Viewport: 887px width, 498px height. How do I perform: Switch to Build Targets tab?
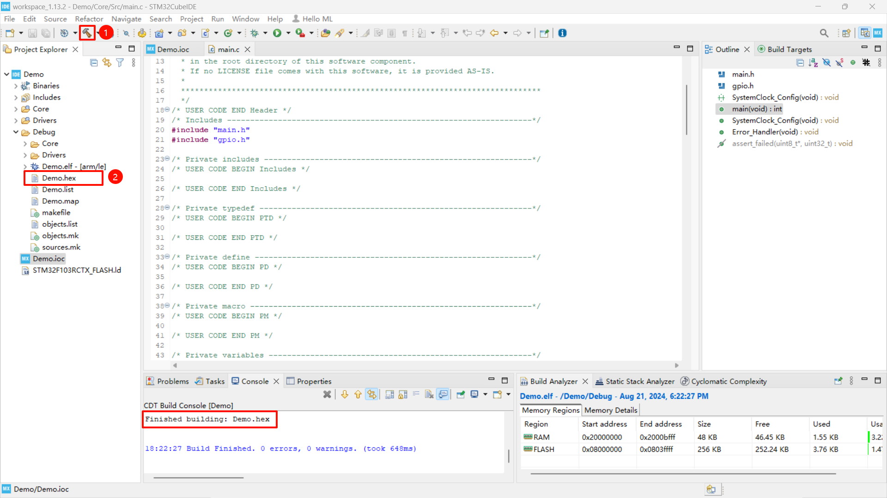(785, 49)
